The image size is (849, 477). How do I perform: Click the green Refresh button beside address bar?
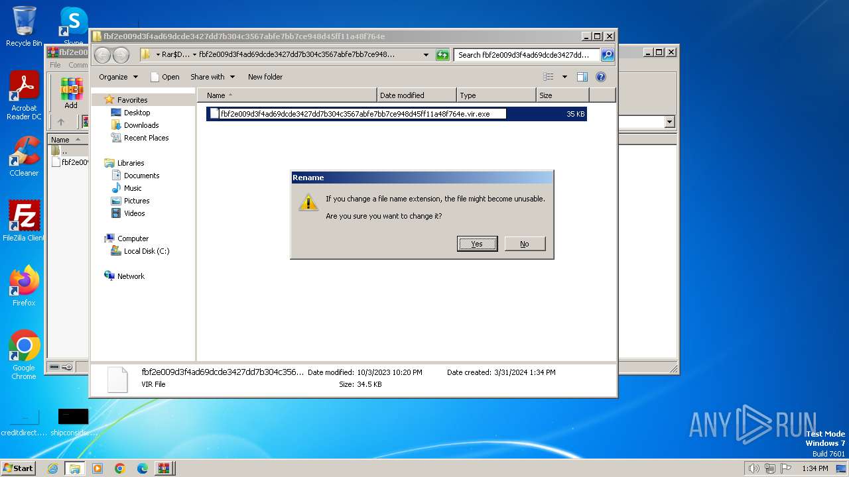click(x=442, y=55)
